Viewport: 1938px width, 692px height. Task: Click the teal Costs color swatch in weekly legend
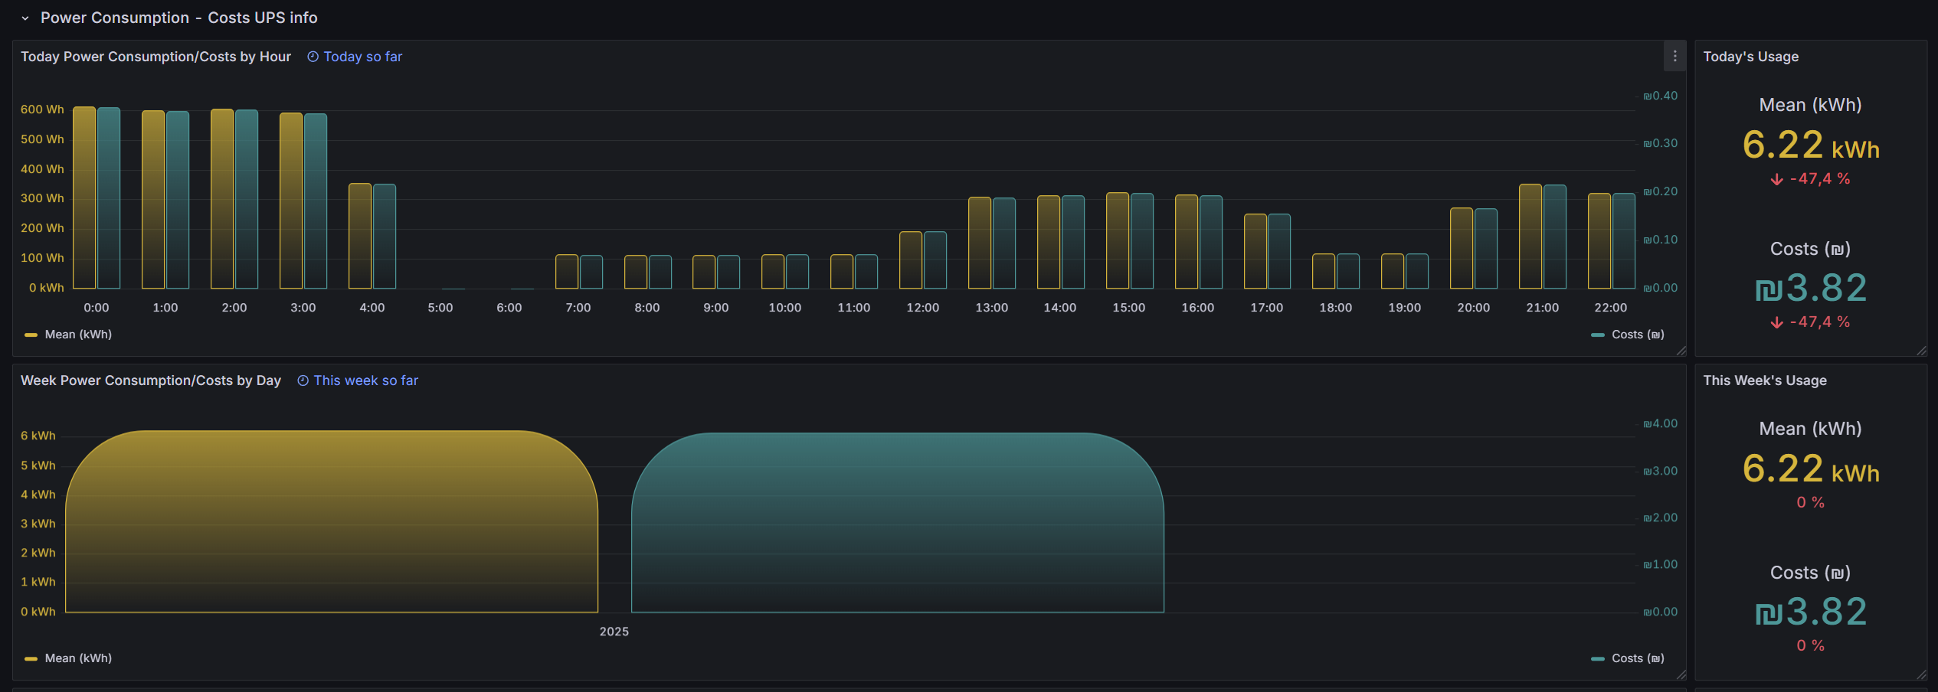click(1597, 658)
